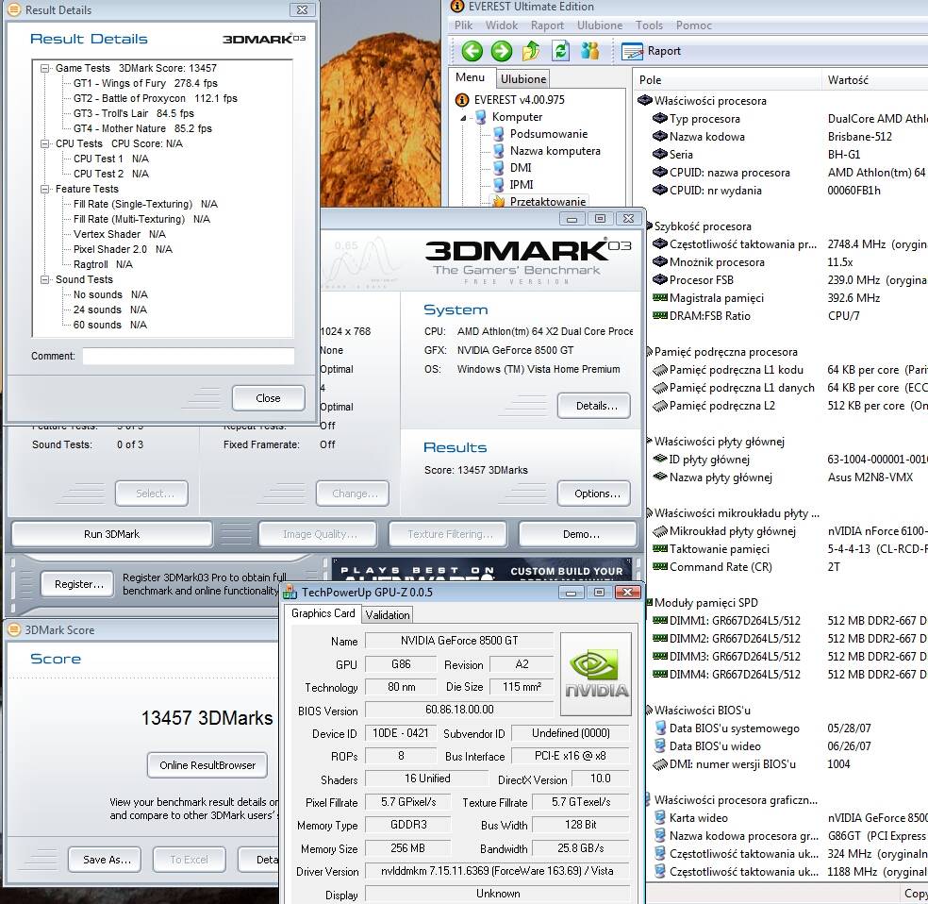Click Online ResultBrowser button
This screenshot has height=904, width=928.
tap(207, 765)
